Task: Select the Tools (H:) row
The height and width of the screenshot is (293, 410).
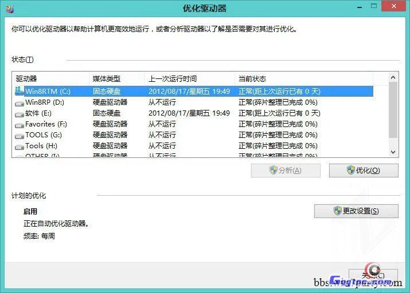Action: [x=194, y=146]
